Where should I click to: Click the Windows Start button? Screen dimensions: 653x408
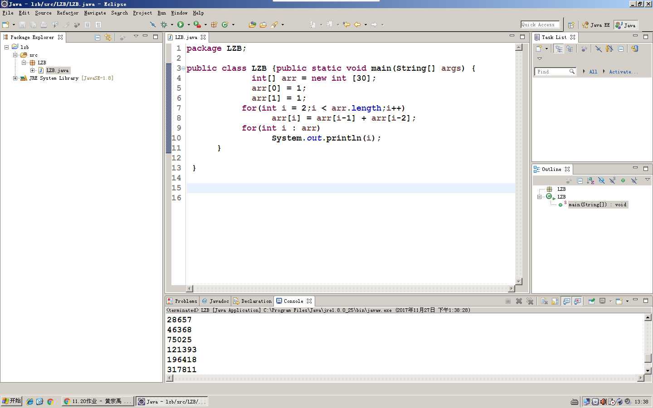[11, 401]
